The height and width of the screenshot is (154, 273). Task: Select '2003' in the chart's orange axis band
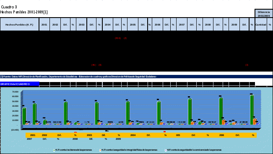[89, 135]
